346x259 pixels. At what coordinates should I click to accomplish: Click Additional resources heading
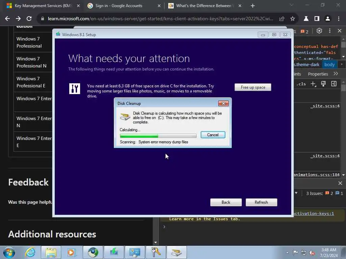[52, 234]
